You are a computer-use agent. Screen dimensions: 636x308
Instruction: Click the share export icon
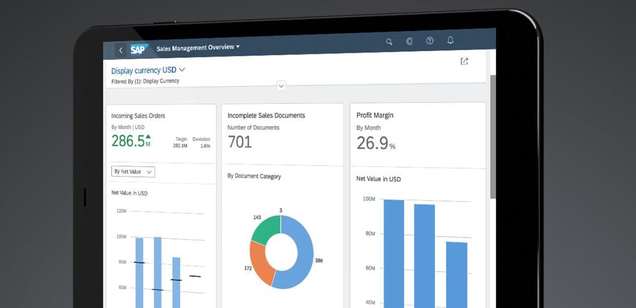pyautogui.click(x=464, y=61)
